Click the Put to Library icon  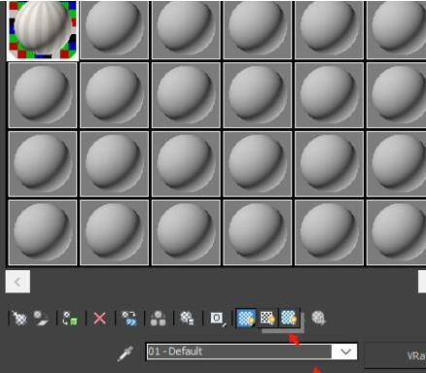pos(187,318)
